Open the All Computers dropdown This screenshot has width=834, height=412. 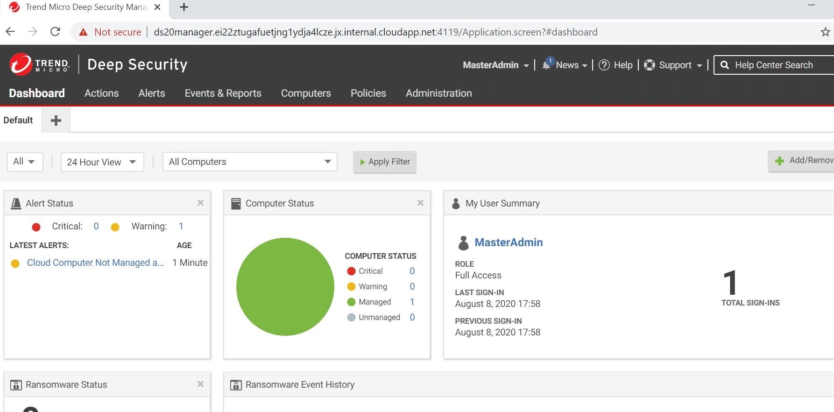click(250, 162)
